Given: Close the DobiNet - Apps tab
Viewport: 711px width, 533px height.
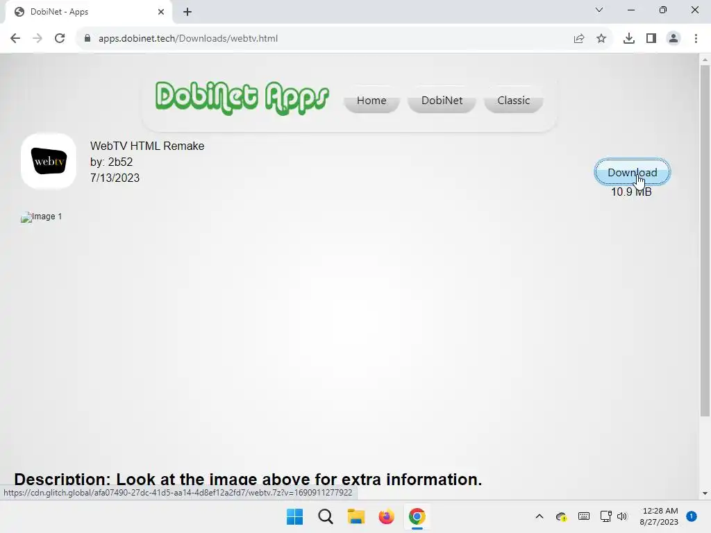Looking at the screenshot, I should pos(161,12).
